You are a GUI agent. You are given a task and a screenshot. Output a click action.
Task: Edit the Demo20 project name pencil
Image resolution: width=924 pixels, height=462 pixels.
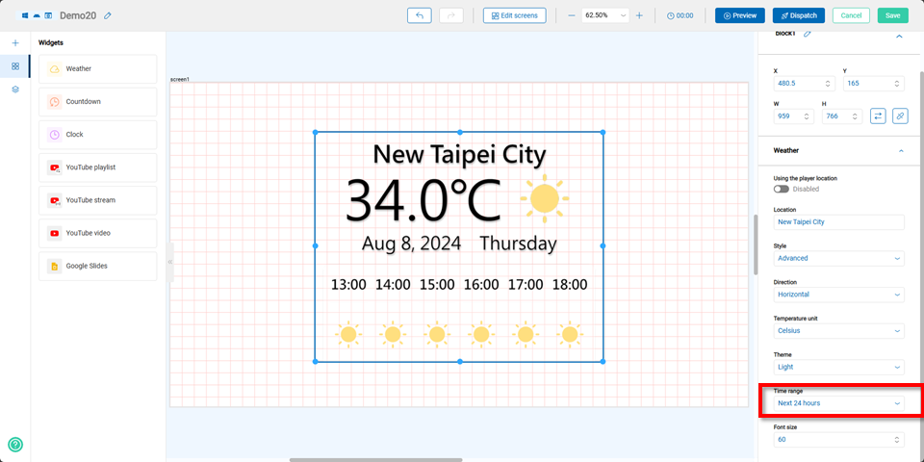click(108, 16)
